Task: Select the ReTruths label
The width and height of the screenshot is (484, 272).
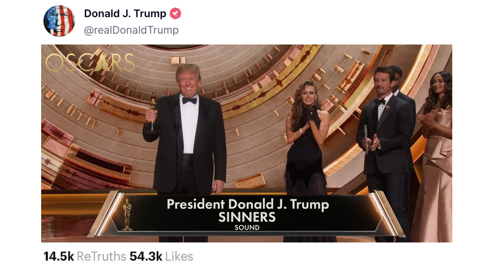Action: [x=101, y=257]
